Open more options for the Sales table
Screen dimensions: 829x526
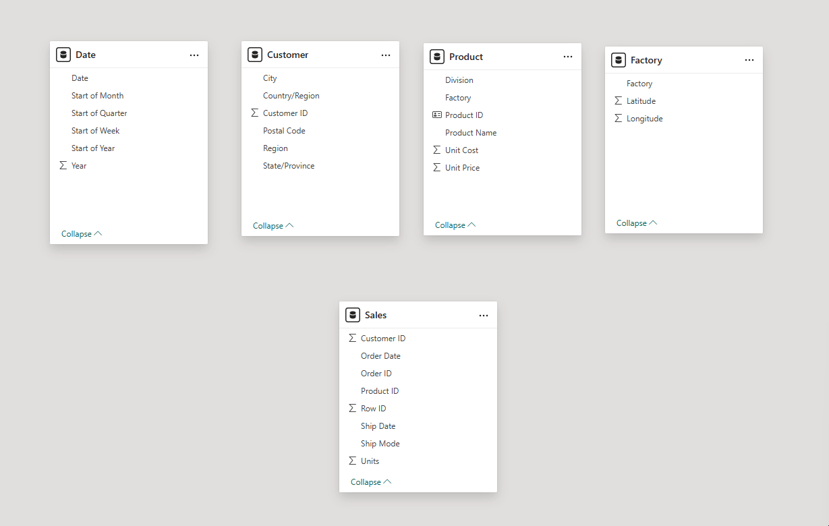(x=484, y=316)
